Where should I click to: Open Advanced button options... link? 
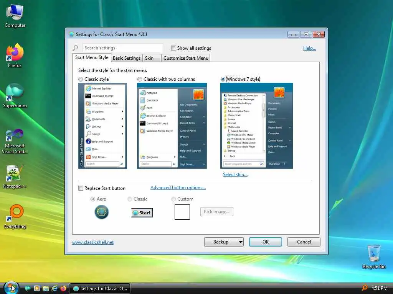(178, 188)
